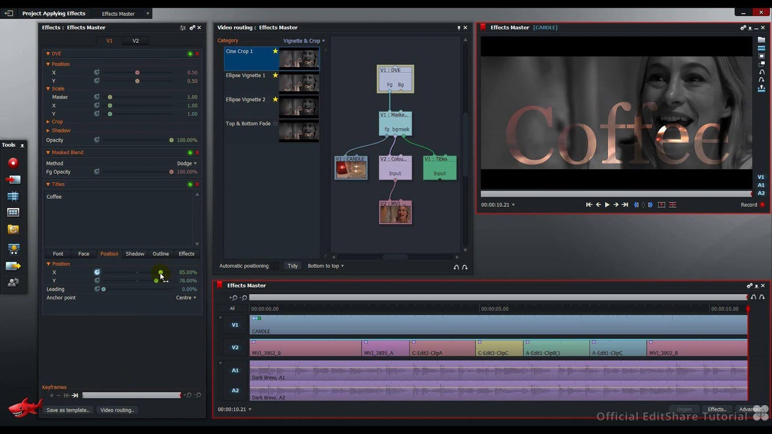Open the Method Dodge dropdown
This screenshot has width=772, height=434.
(x=187, y=163)
